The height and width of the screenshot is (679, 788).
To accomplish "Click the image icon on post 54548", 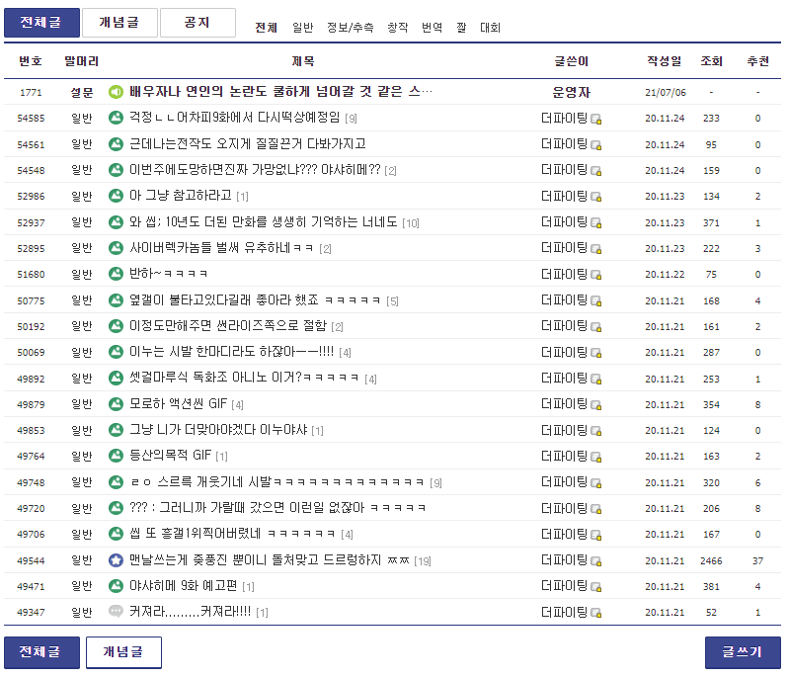I will (117, 170).
